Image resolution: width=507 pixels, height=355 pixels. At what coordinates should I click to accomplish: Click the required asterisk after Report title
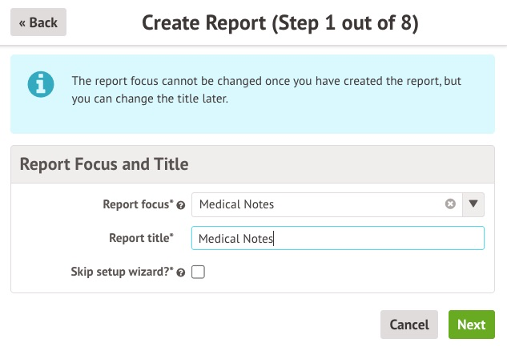[171, 236]
